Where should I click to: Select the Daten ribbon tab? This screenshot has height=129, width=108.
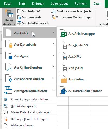point(97,4)
